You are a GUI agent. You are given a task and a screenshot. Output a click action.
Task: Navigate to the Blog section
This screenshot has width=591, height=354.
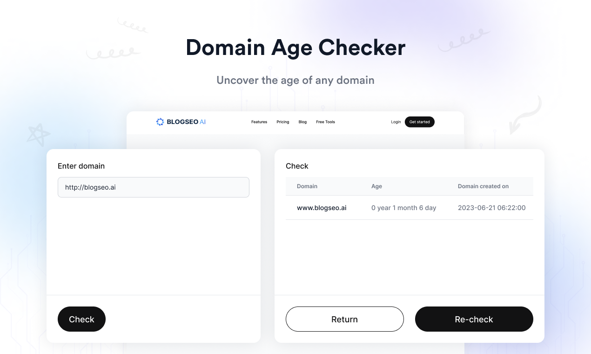coord(302,122)
